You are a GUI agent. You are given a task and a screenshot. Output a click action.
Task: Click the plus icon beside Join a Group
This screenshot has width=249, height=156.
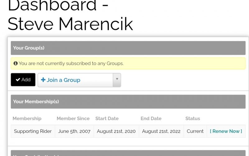(x=43, y=80)
